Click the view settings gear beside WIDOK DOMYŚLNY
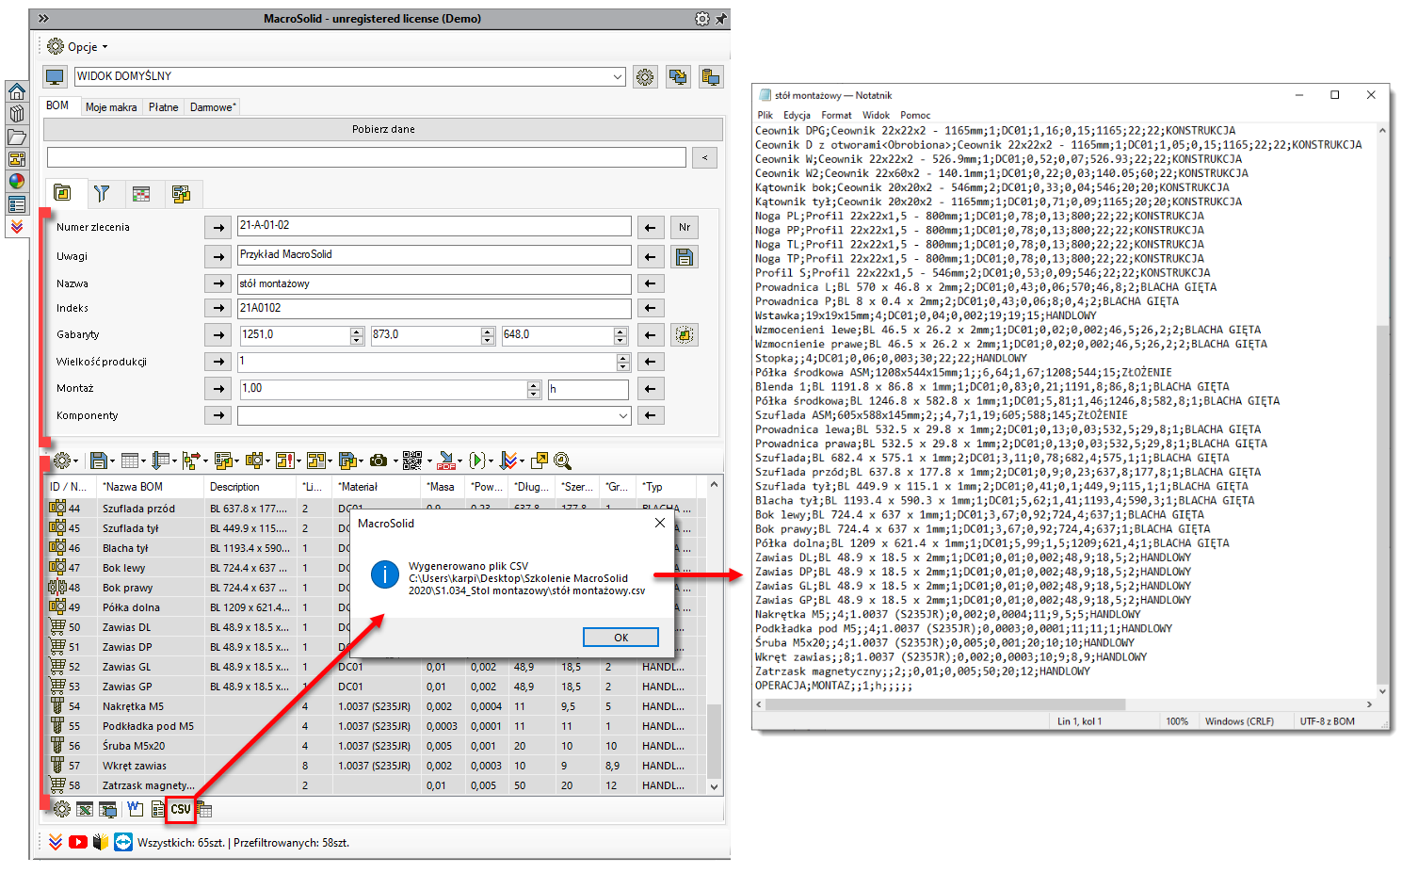The width and height of the screenshot is (1402, 873). [x=645, y=77]
